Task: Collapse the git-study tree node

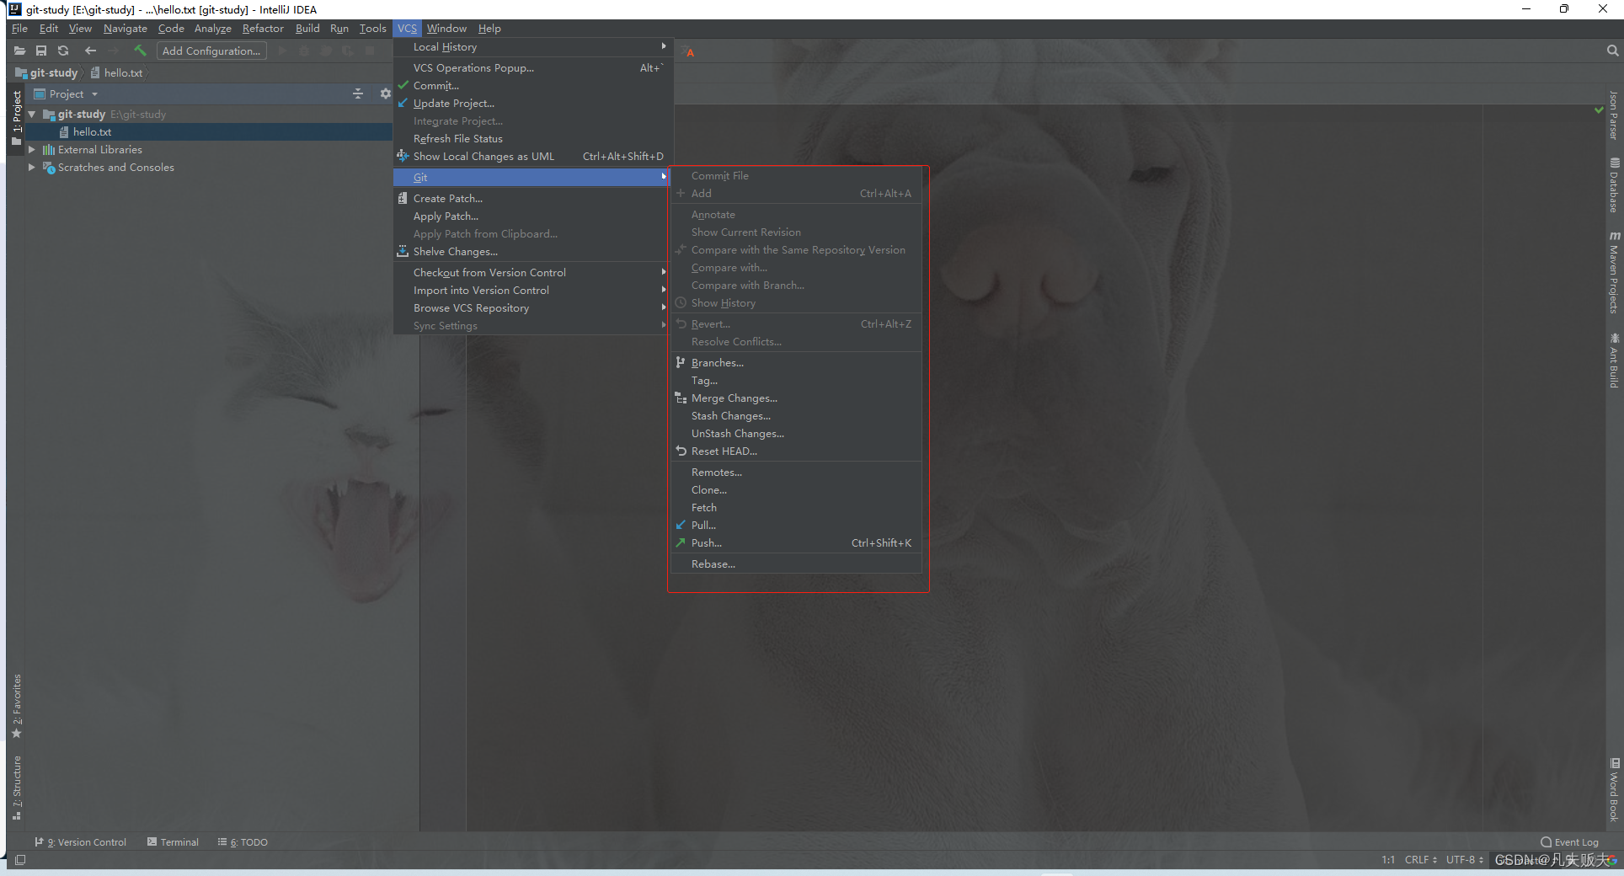Action: click(32, 114)
